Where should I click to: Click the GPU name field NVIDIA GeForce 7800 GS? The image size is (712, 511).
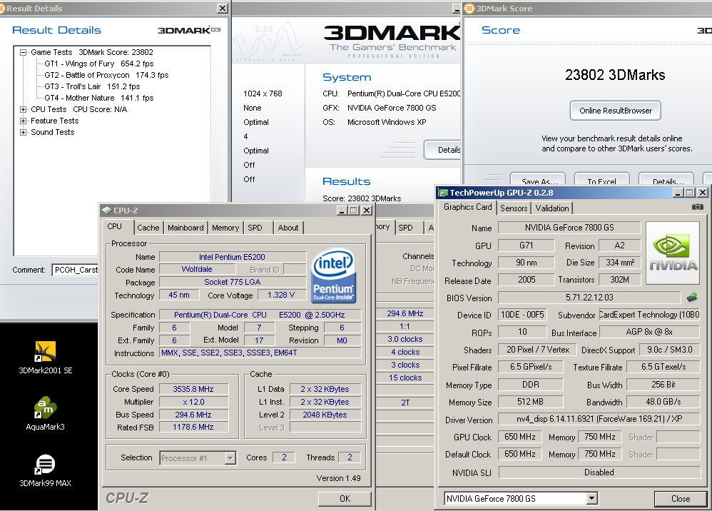[569, 228]
